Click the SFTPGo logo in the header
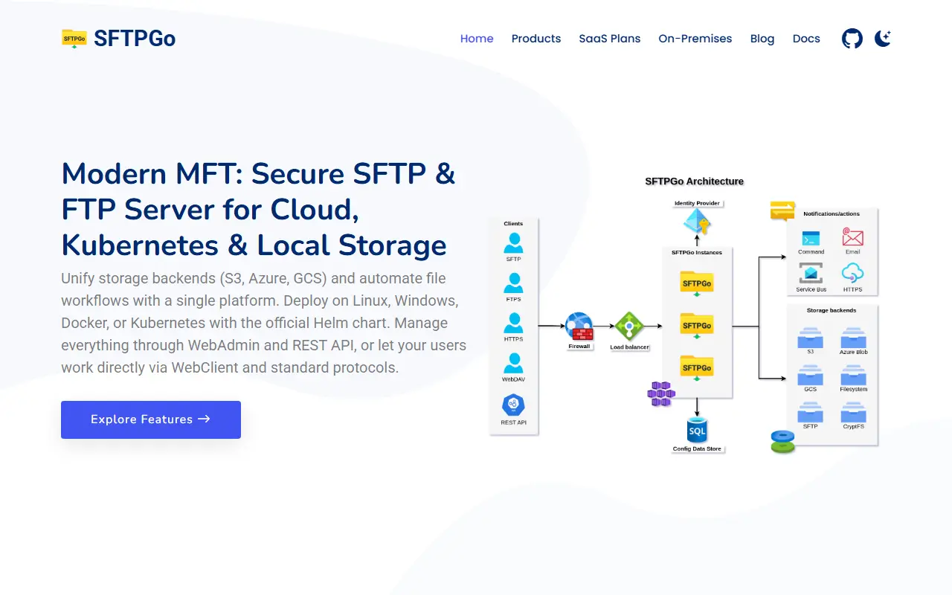Image resolution: width=952 pixels, height=595 pixels. coord(118,39)
